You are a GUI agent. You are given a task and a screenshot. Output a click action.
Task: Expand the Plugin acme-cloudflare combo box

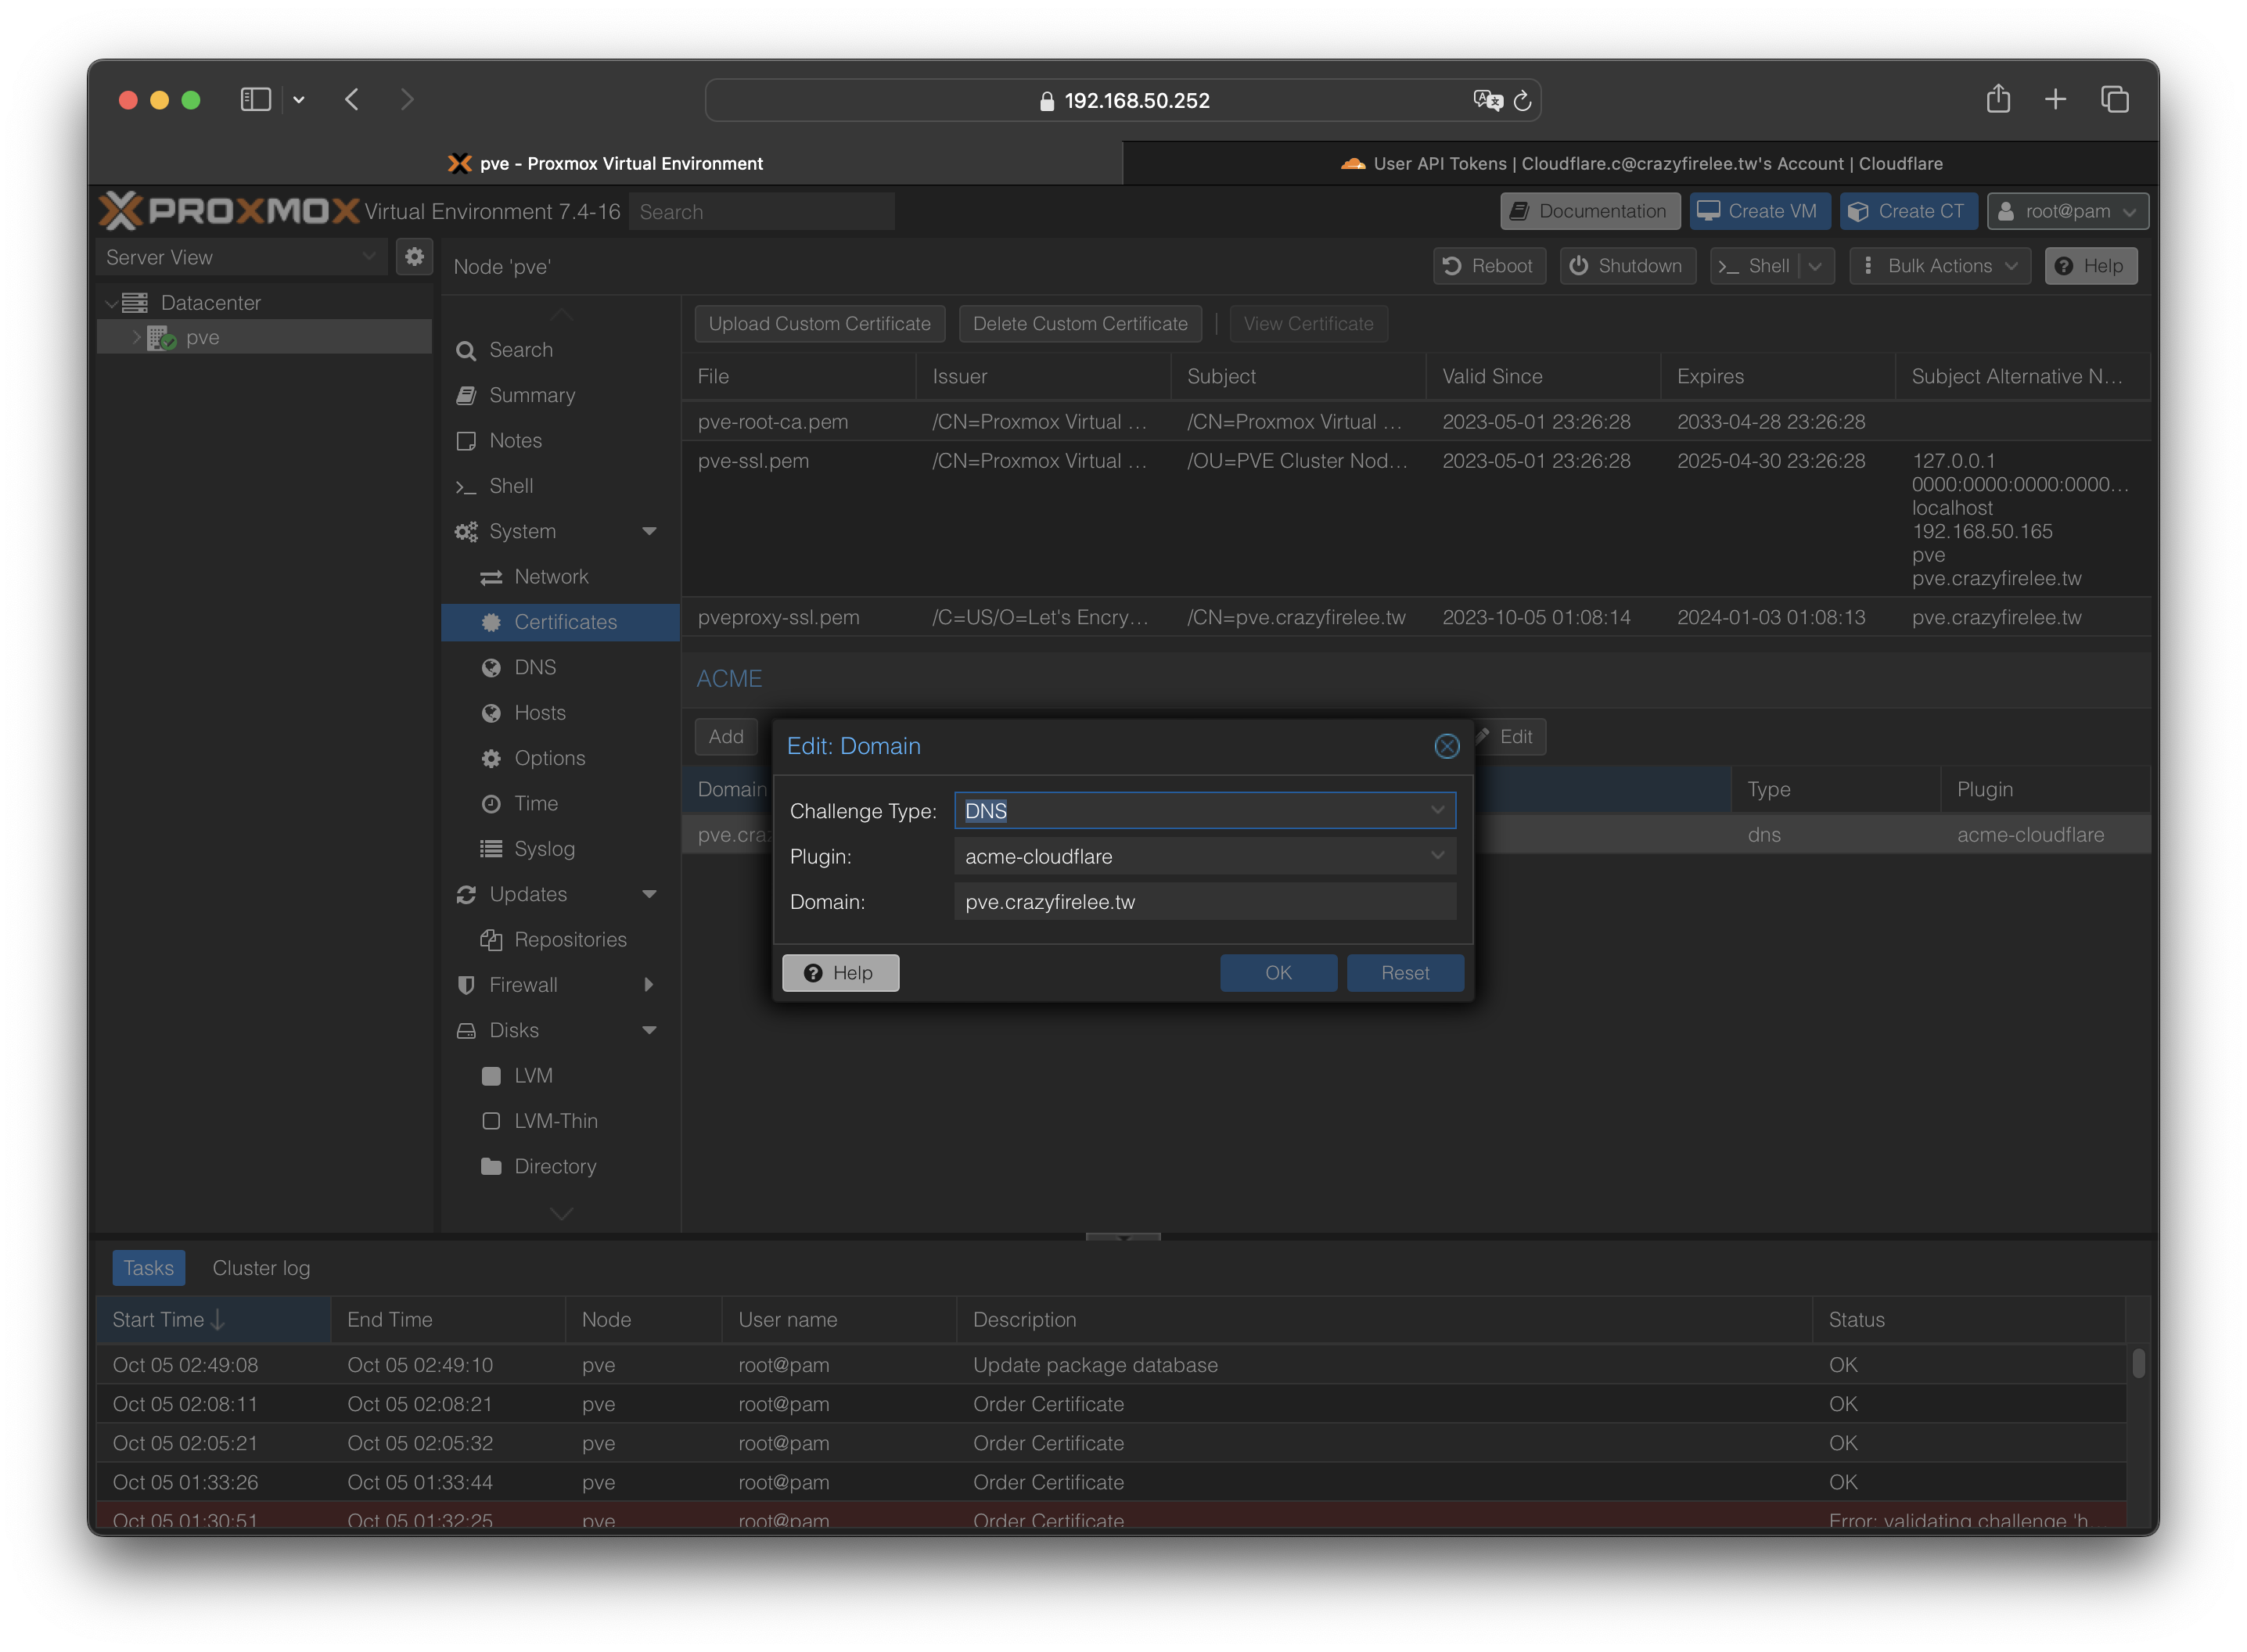(1436, 856)
